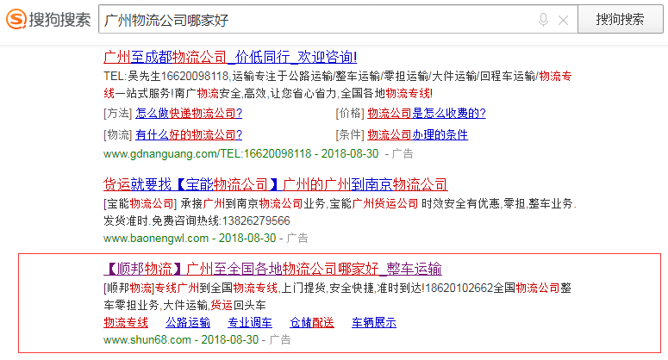The height and width of the screenshot is (360, 668).
Task: Click URL text www.baonengwl.com
Action: 156,238
